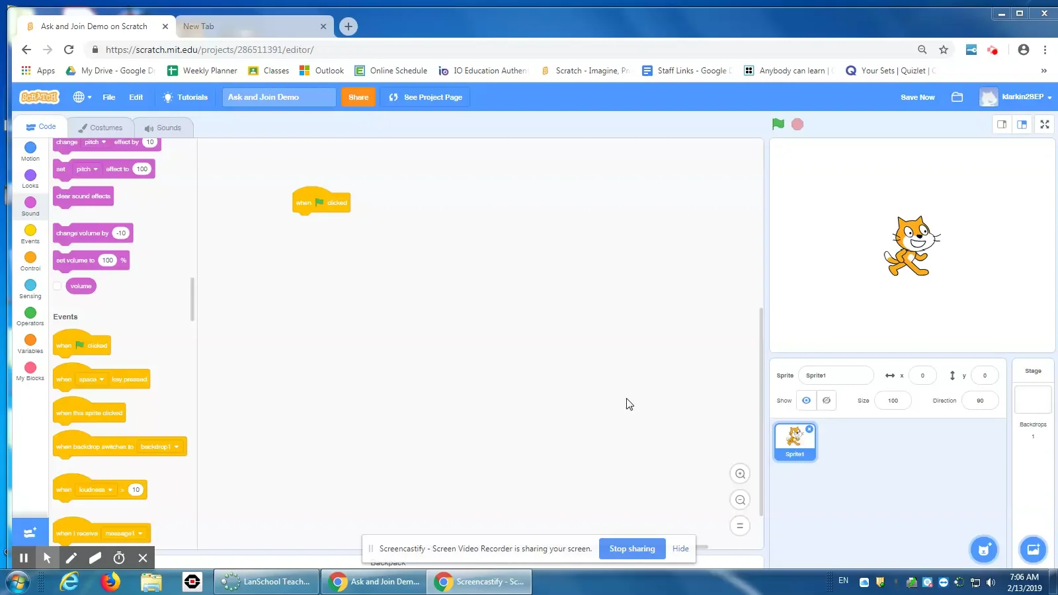The width and height of the screenshot is (1058, 595).
Task: Zoom in on the code workspace
Action: tap(740, 473)
